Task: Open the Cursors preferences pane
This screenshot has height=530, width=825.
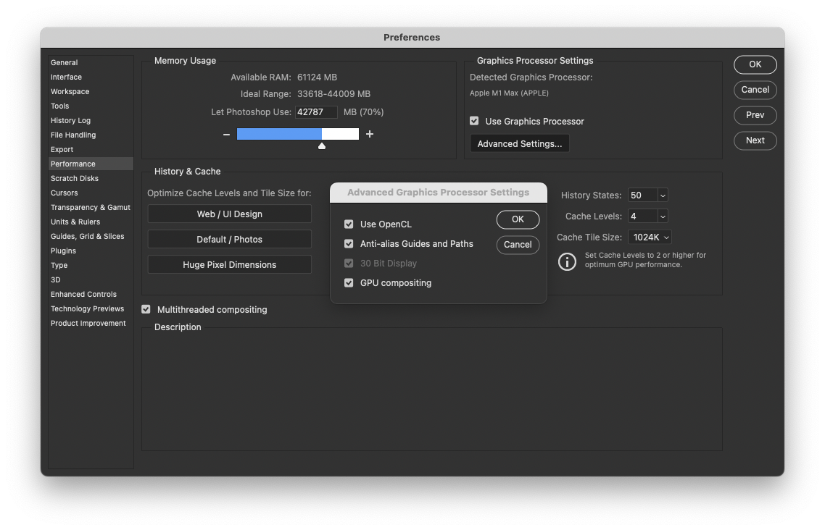Action: (x=64, y=193)
